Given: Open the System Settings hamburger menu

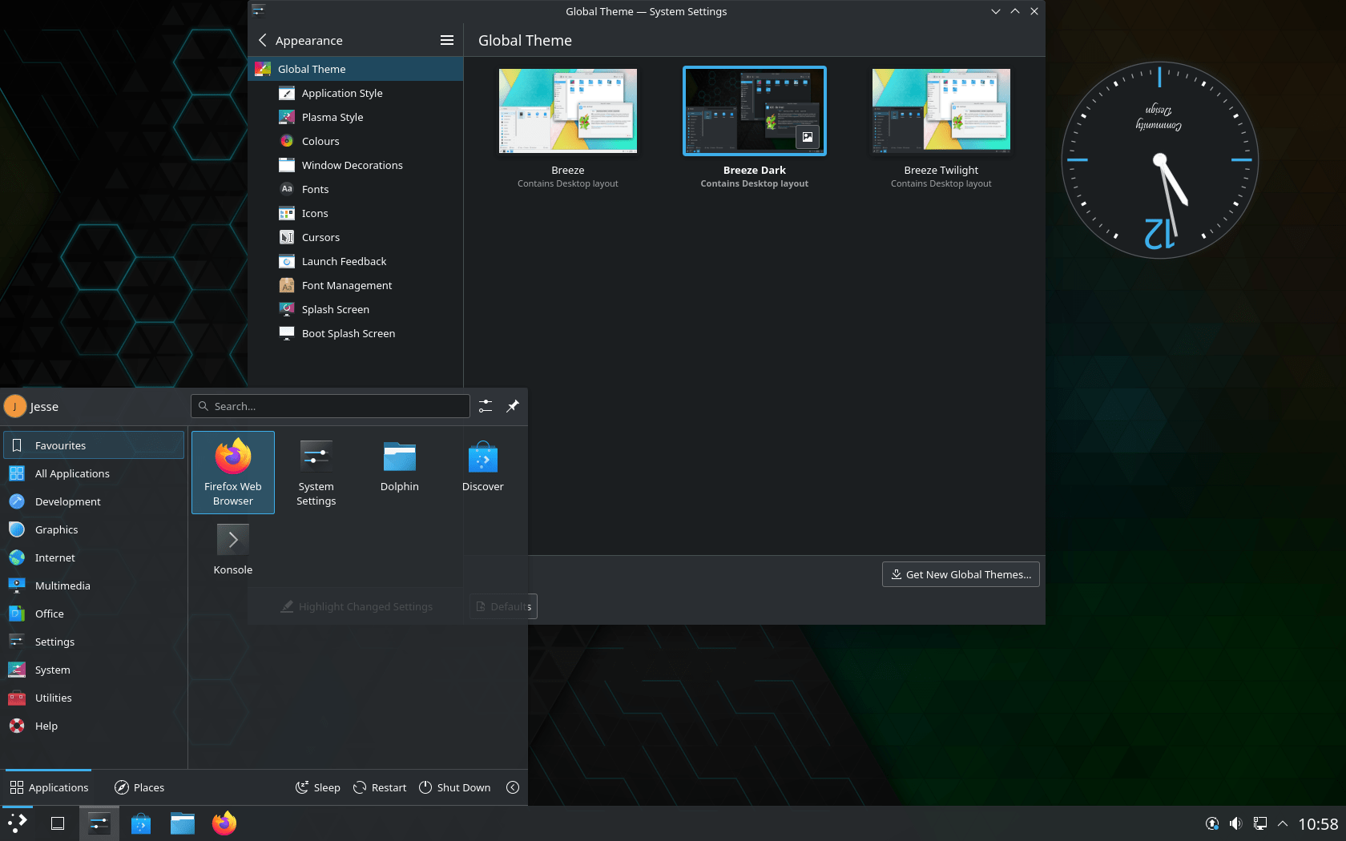Looking at the screenshot, I should pyautogui.click(x=447, y=40).
